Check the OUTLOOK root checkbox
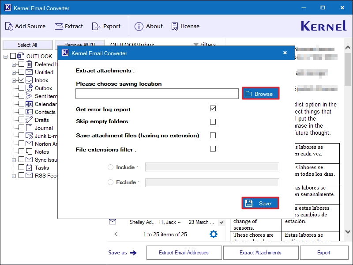 coord(13,56)
